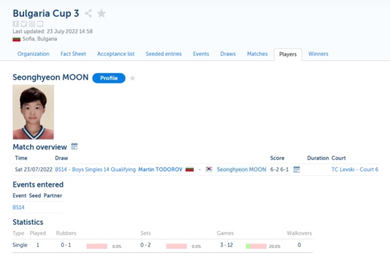The width and height of the screenshot is (390, 257).
Task: Click the calendar icon beside score 6-2 6-1
Action: point(296,169)
